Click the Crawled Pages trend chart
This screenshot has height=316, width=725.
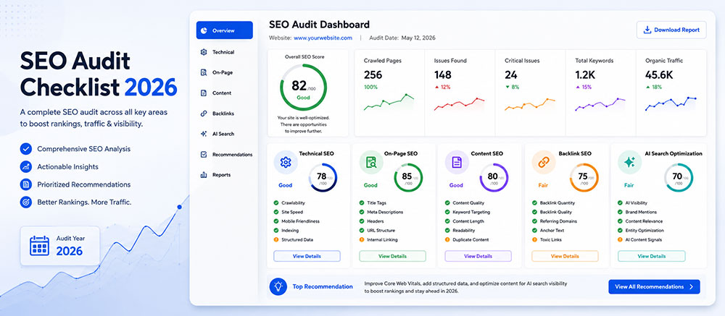pyautogui.click(x=389, y=103)
